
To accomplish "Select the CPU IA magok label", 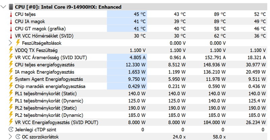I will pyautogui.click(x=30, y=21).
